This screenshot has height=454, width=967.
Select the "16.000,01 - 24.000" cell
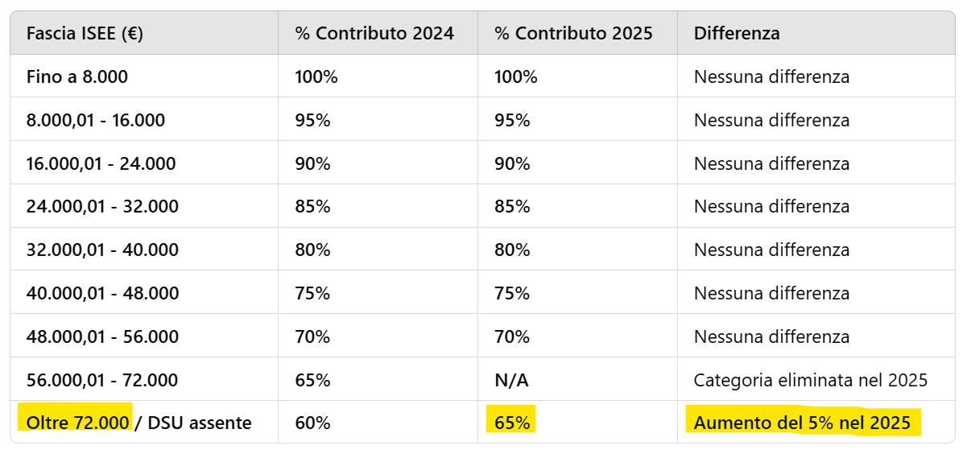coord(101,164)
